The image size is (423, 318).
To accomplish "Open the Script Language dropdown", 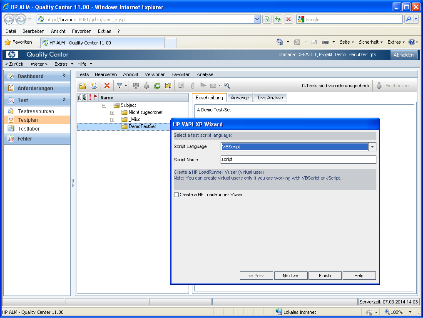I will [x=372, y=147].
